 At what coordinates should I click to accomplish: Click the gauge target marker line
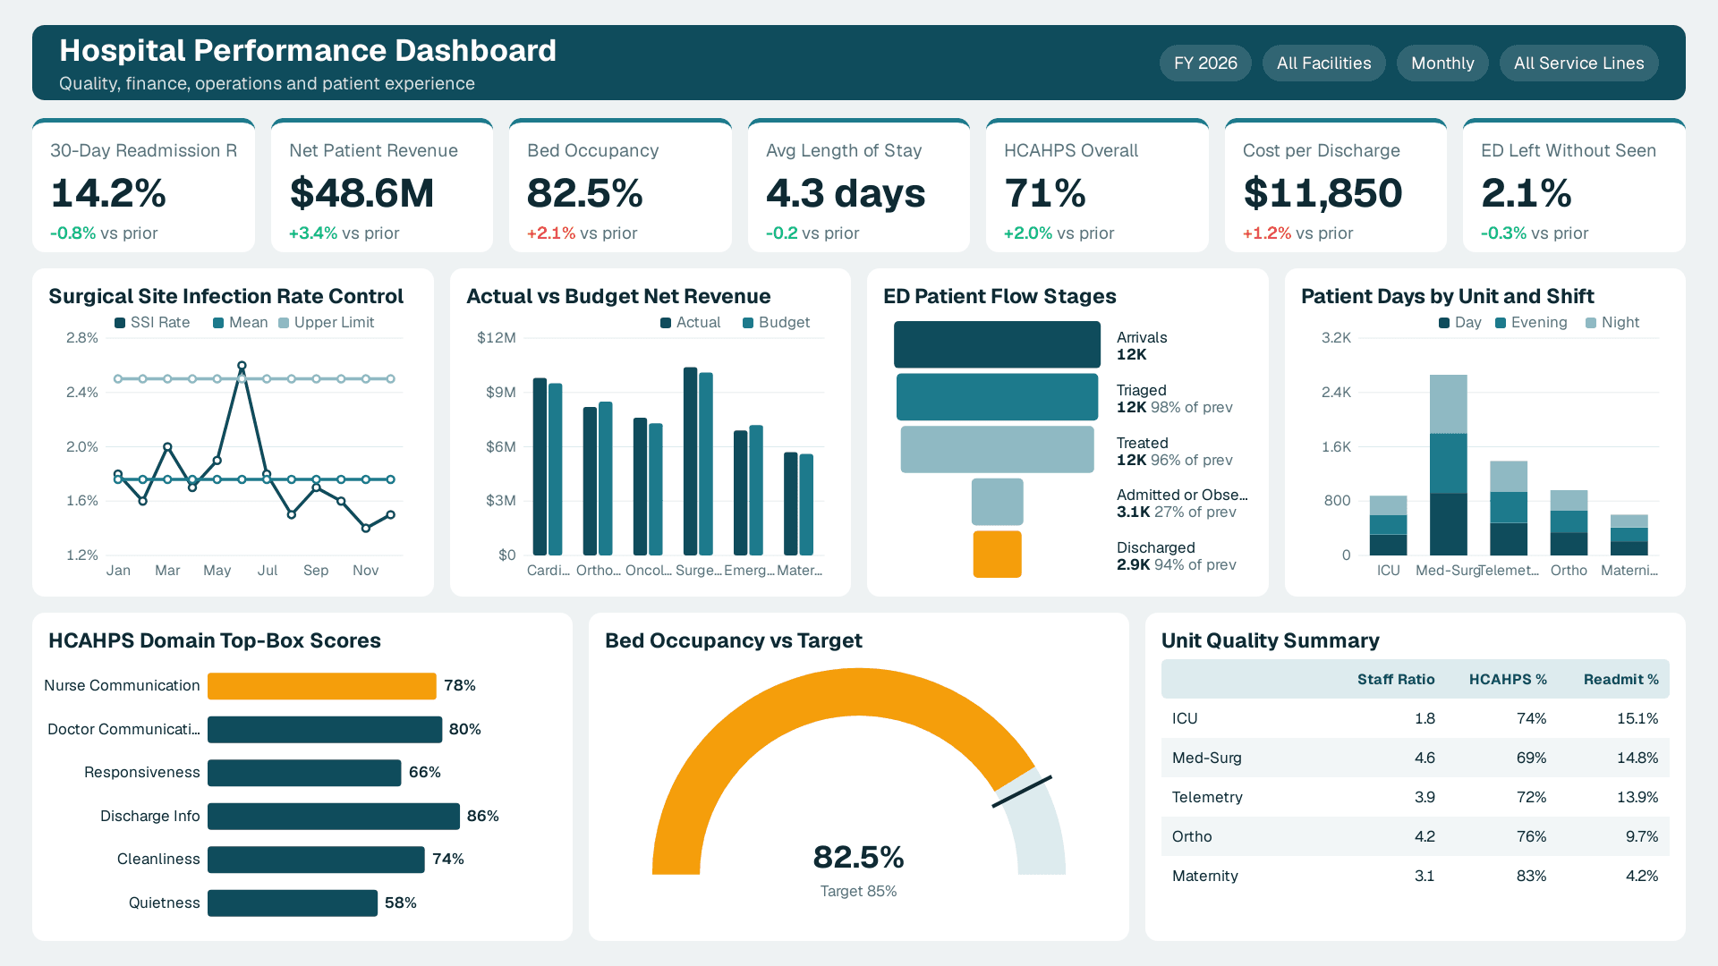[1022, 792]
